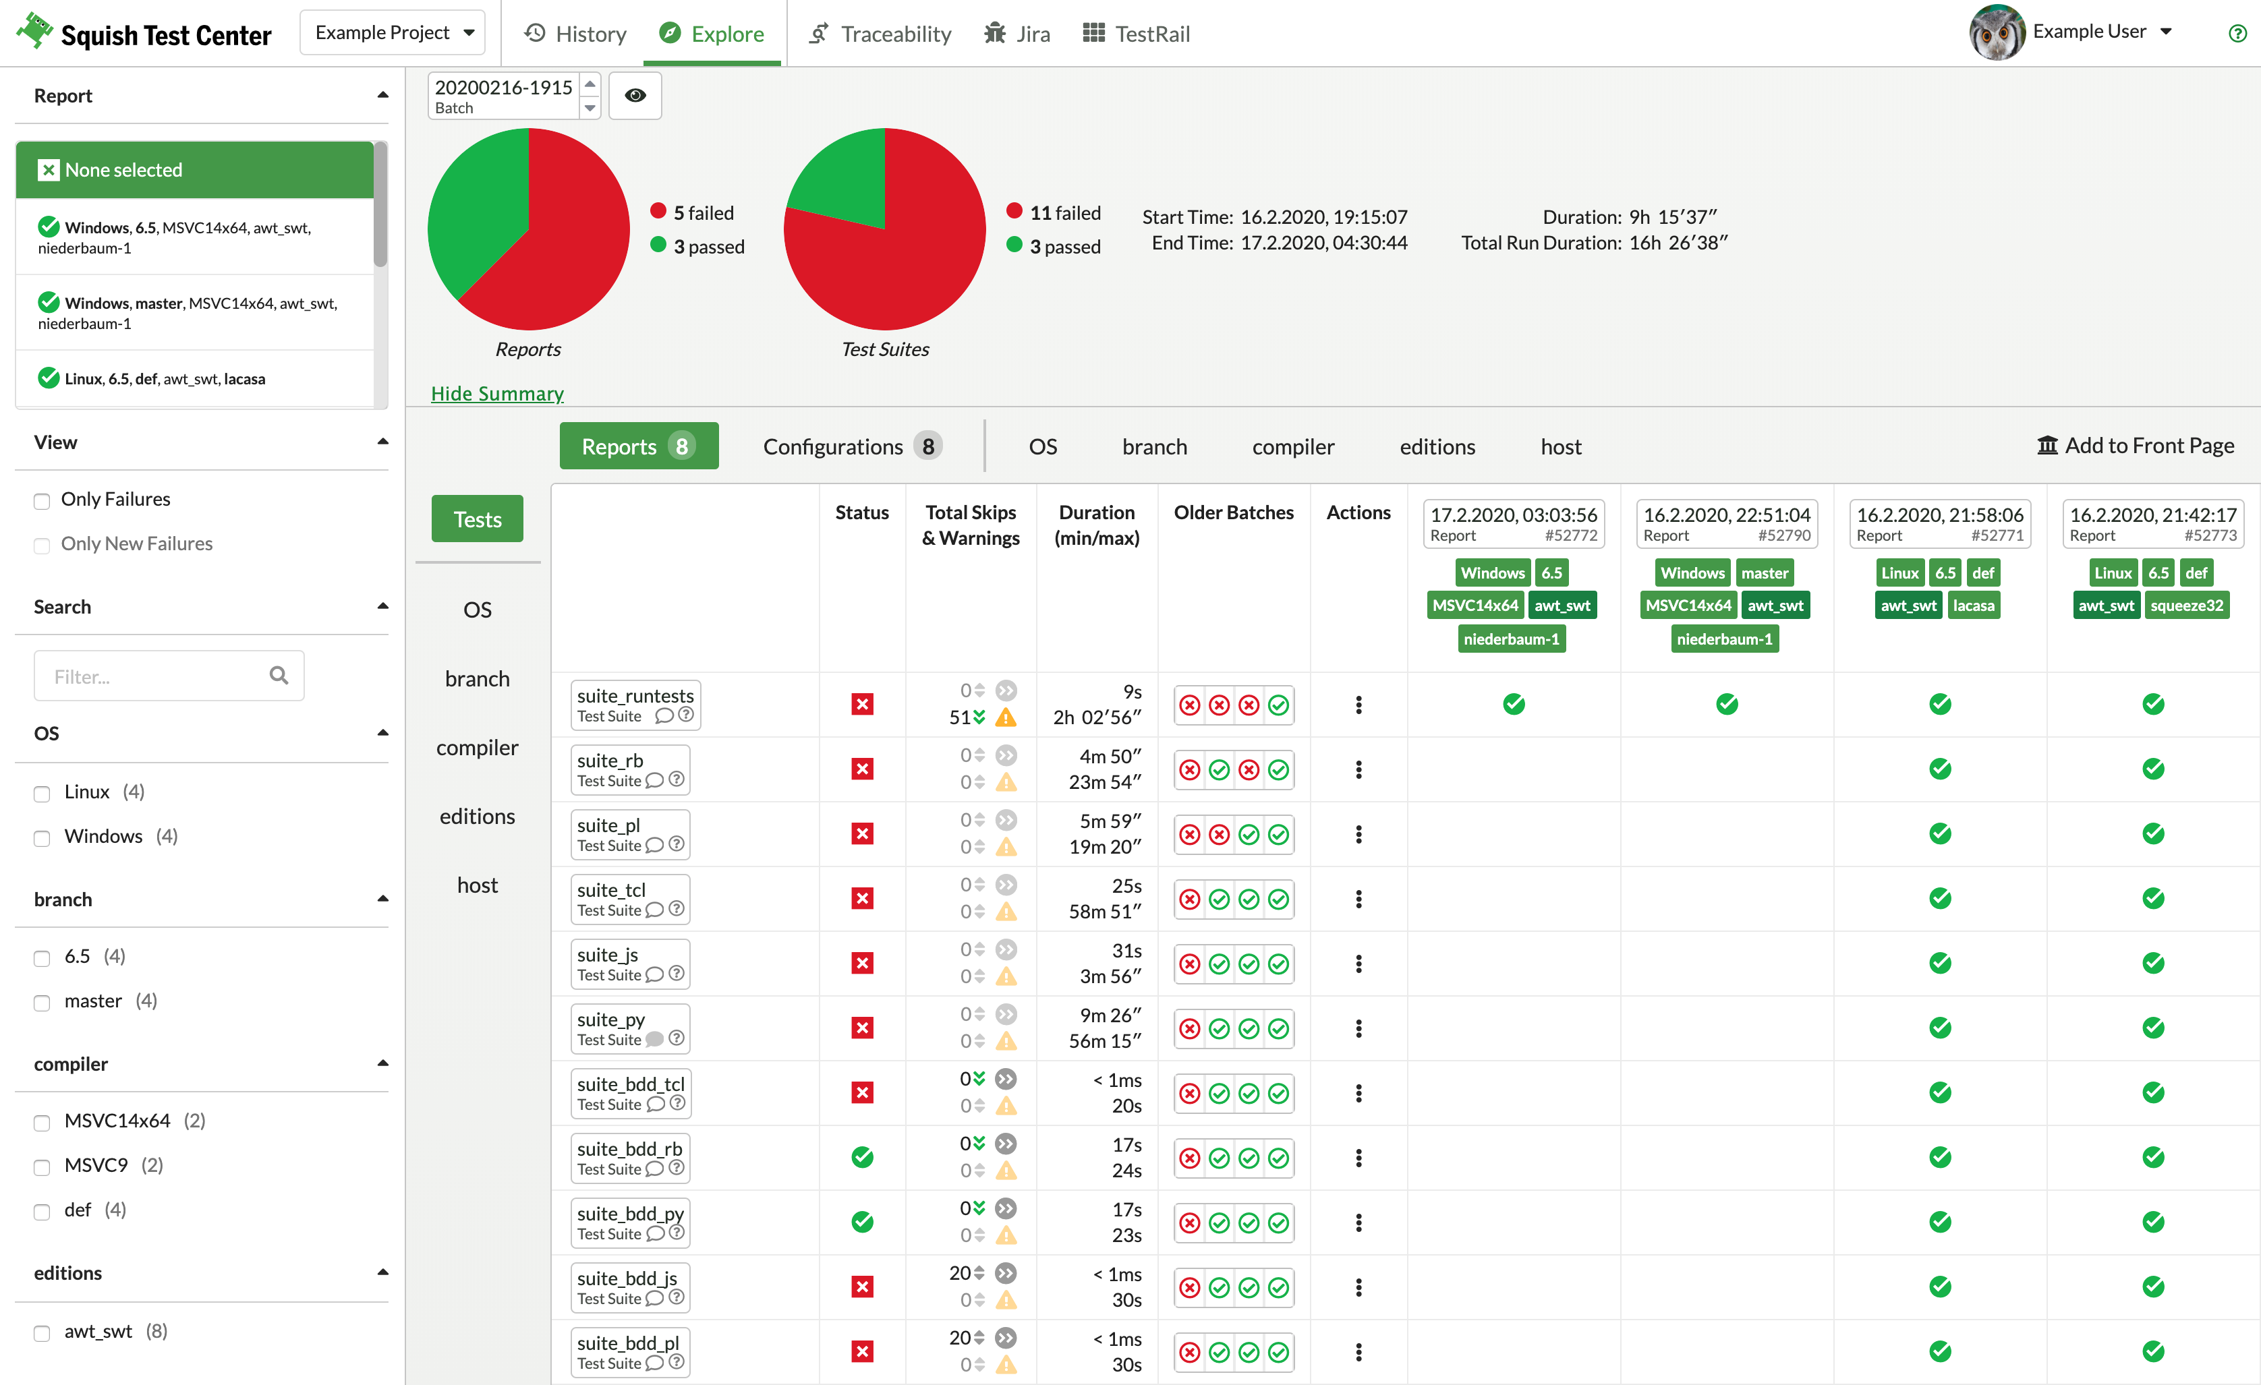Click the warning triangle icon for suite_runtests
Image resolution: width=2261 pixels, height=1385 pixels.
point(1006,717)
